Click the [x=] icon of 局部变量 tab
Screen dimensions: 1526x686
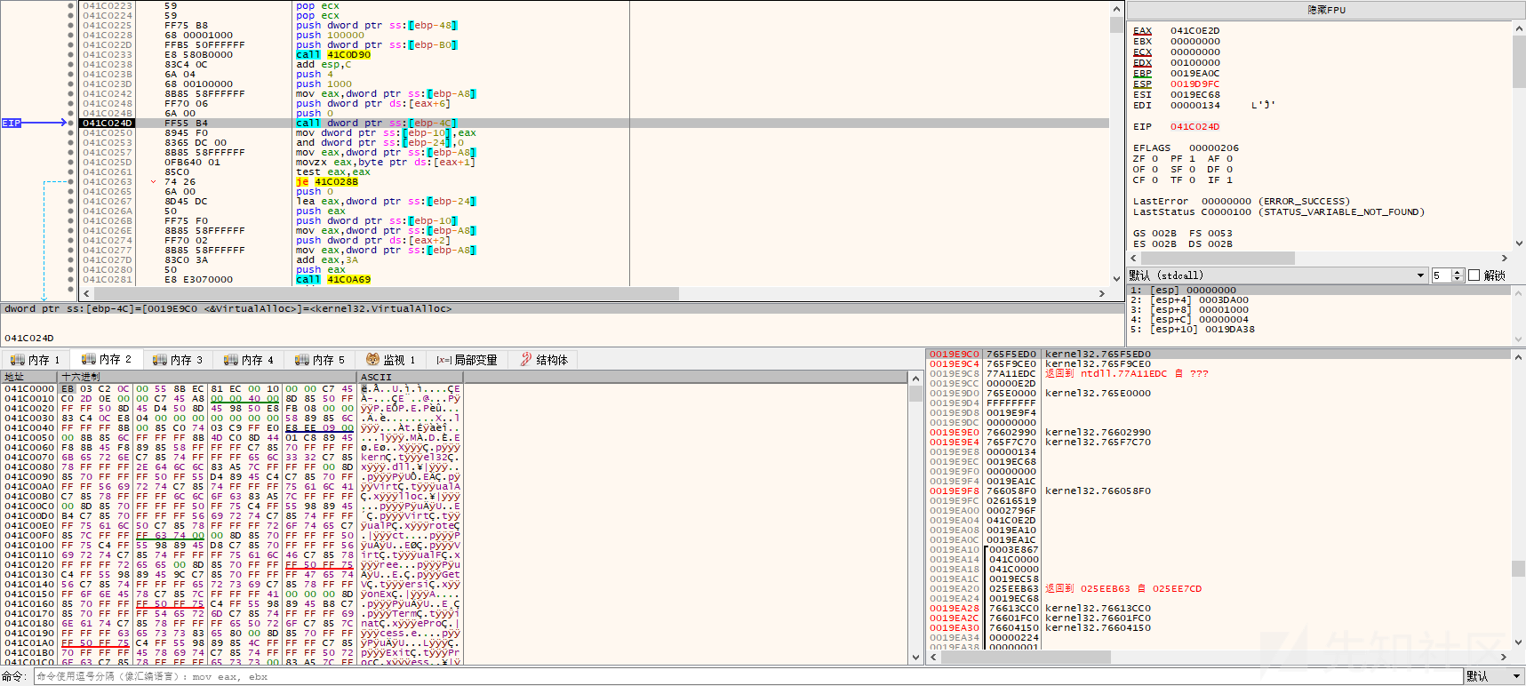click(x=443, y=360)
